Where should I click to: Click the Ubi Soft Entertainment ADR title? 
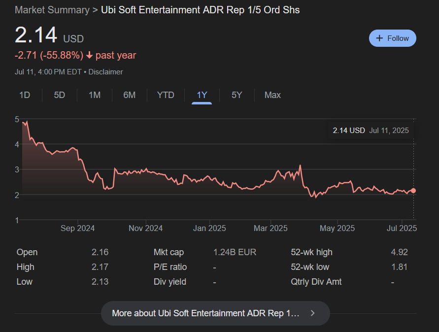(200, 10)
